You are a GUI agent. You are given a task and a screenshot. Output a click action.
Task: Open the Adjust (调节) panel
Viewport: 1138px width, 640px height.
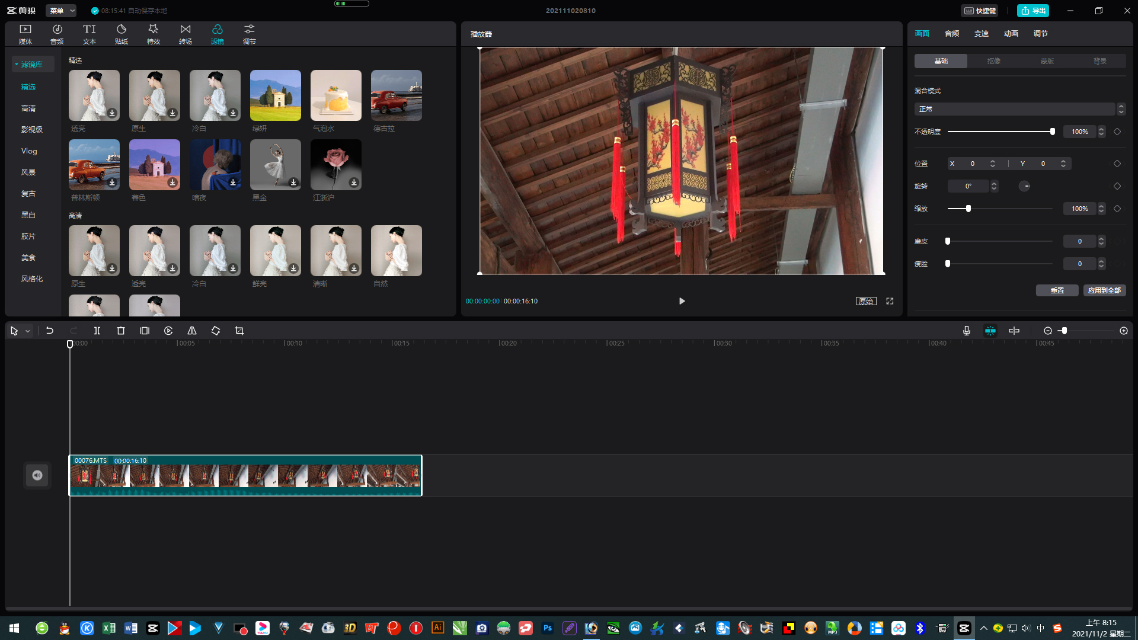(x=250, y=34)
